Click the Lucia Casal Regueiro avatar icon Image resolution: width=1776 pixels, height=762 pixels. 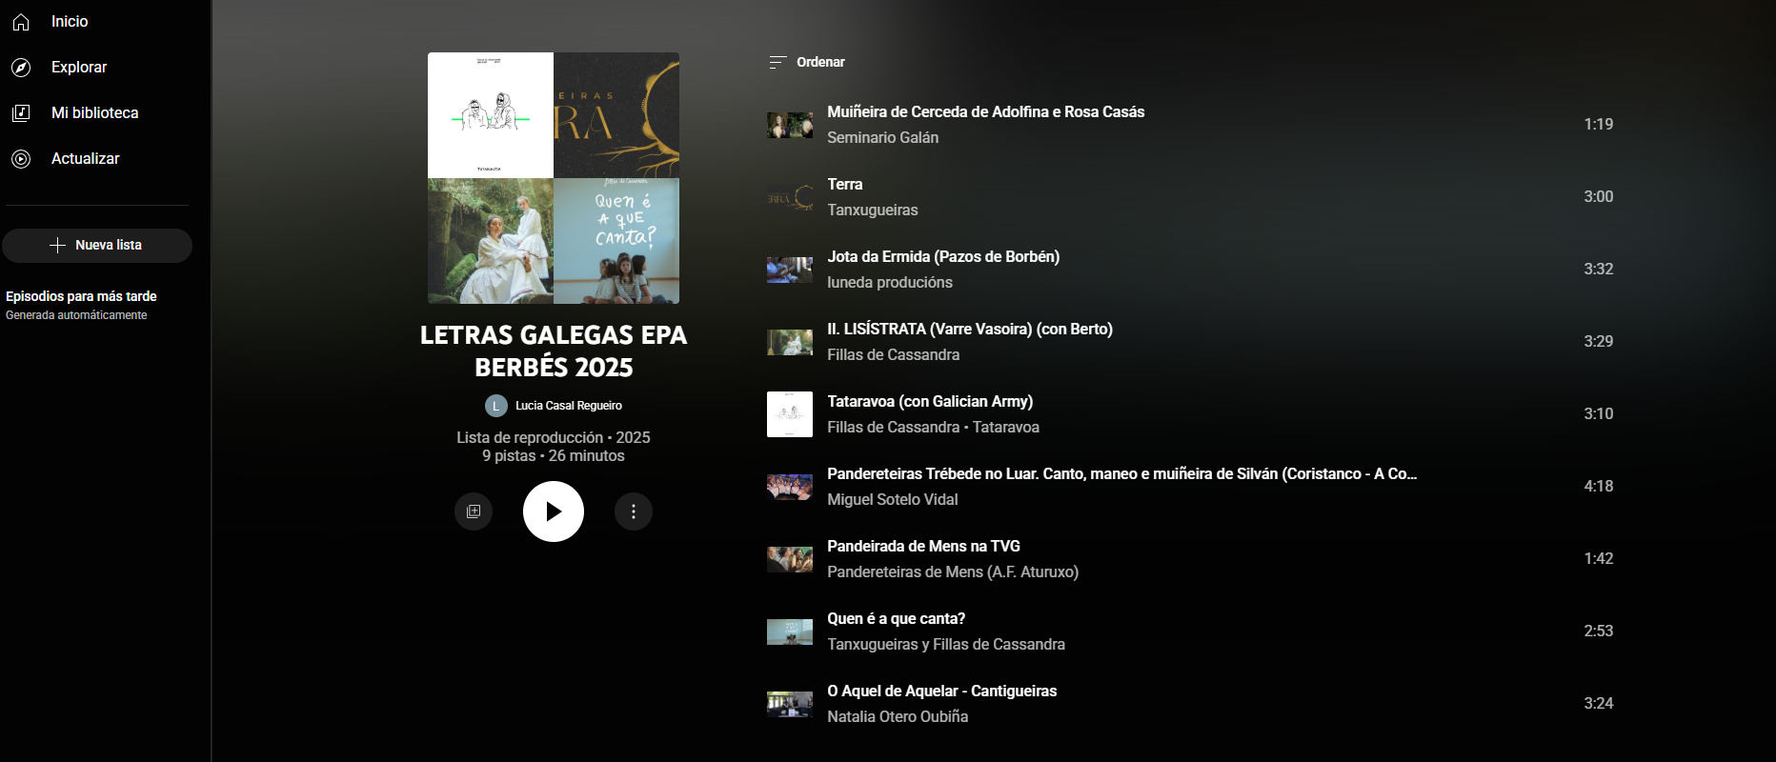point(495,406)
